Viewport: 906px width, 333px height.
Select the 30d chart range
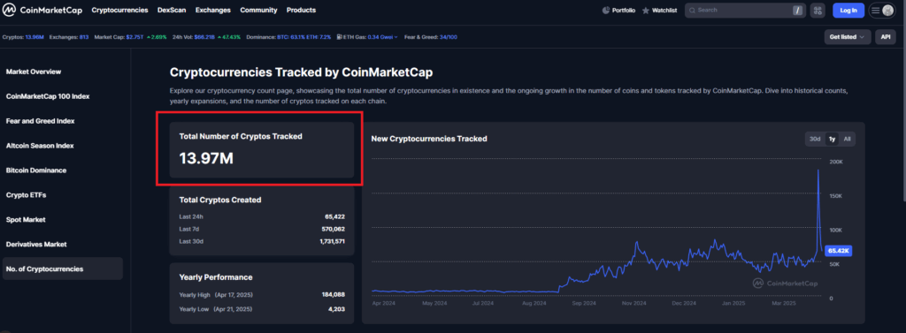(x=815, y=139)
